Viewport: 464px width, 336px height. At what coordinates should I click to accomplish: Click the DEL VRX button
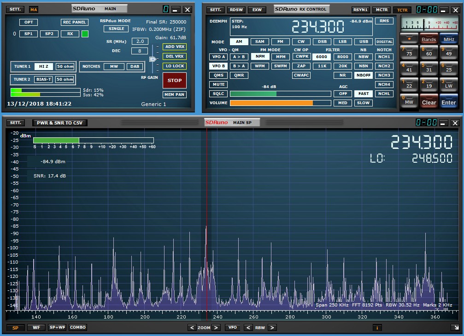(x=175, y=56)
